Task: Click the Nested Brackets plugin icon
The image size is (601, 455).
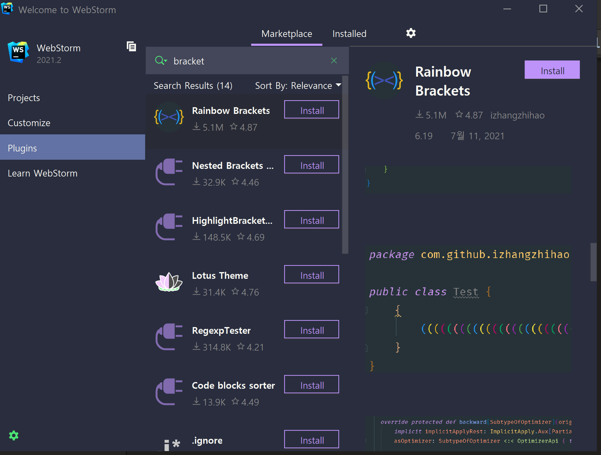Action: (x=169, y=172)
